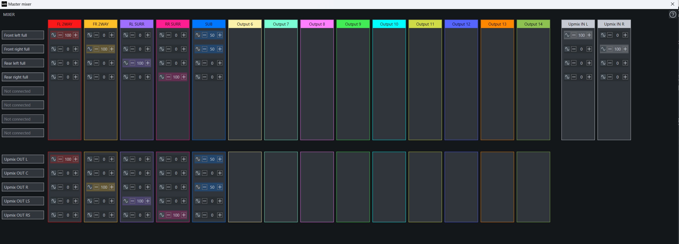Invert phase for Front left full in FL 2WAY
This screenshot has width=679, height=244.
point(54,35)
